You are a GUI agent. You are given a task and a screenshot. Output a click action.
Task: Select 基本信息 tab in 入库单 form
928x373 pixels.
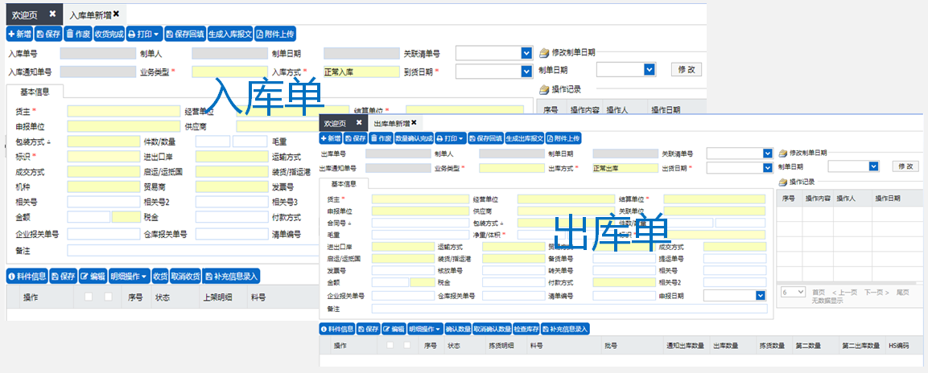pos(35,92)
